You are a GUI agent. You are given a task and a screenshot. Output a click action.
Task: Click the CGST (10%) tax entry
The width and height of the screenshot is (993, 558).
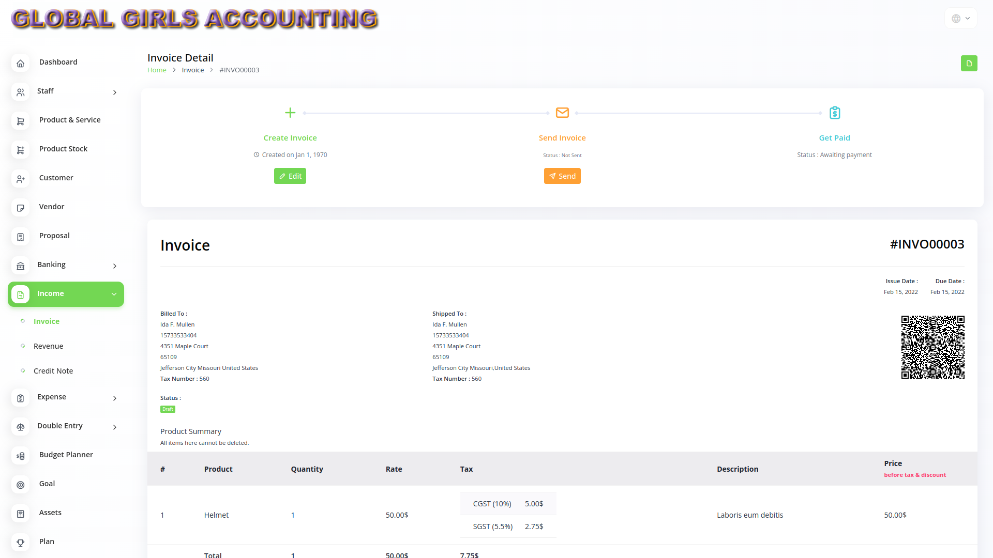(x=492, y=504)
